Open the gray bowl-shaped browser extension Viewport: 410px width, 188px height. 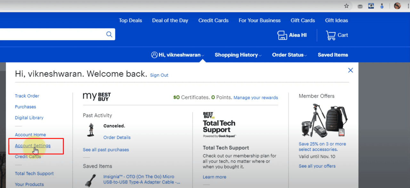(x=360, y=6)
